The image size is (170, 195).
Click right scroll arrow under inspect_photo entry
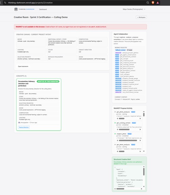140,141
